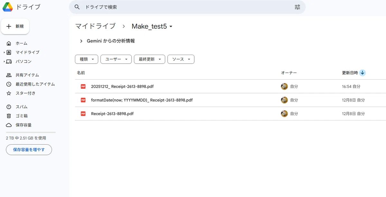Click the search magnifier icon
Screen dimensions: 386x197
click(77, 7)
